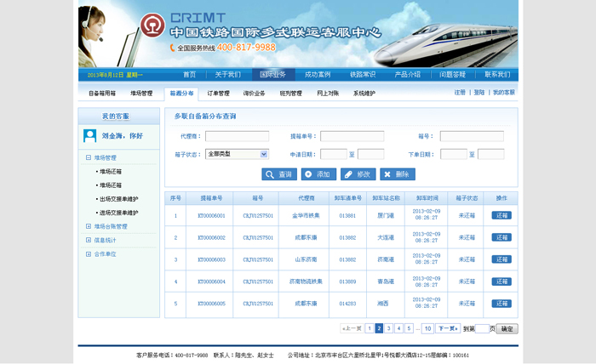Viewport: 596px width, 364px height.
Task: Click the 添加 add button
Action: point(318,174)
